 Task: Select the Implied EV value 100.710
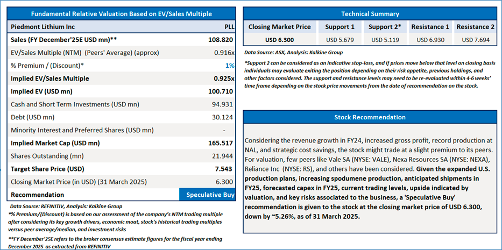(221, 91)
